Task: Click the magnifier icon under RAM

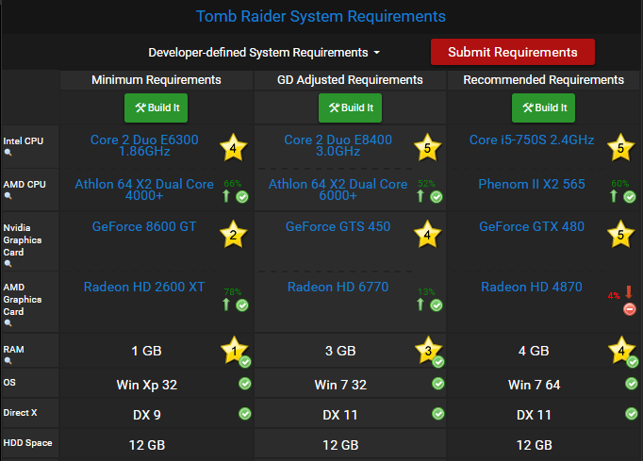Action: 8,361
